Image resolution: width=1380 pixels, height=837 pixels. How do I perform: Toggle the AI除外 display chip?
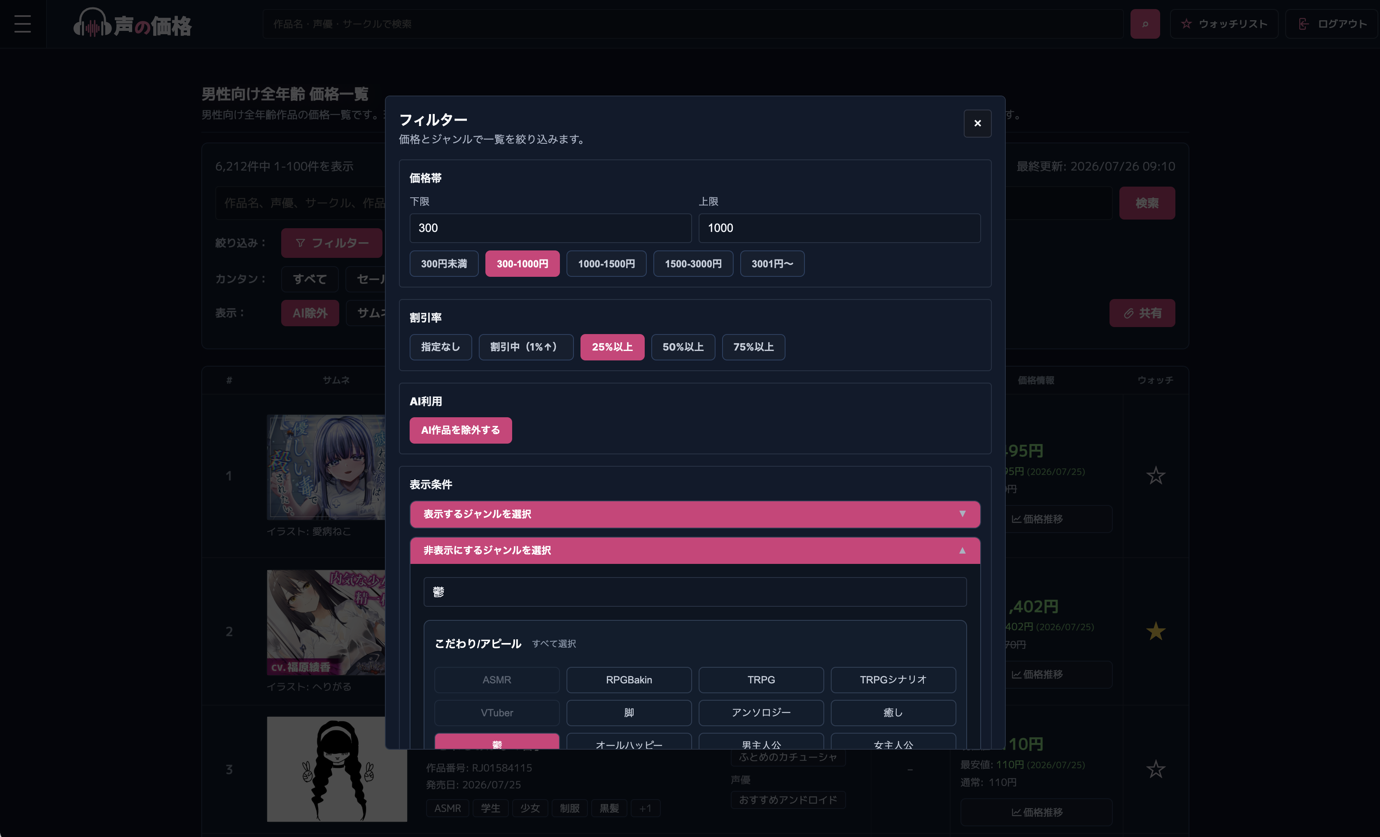(x=310, y=313)
